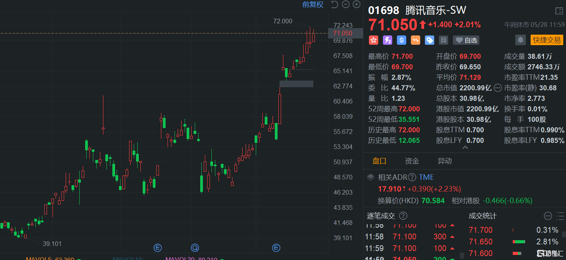Click the stock name 腾讯音乐-SW
The height and width of the screenshot is (260, 566).
[436, 11]
